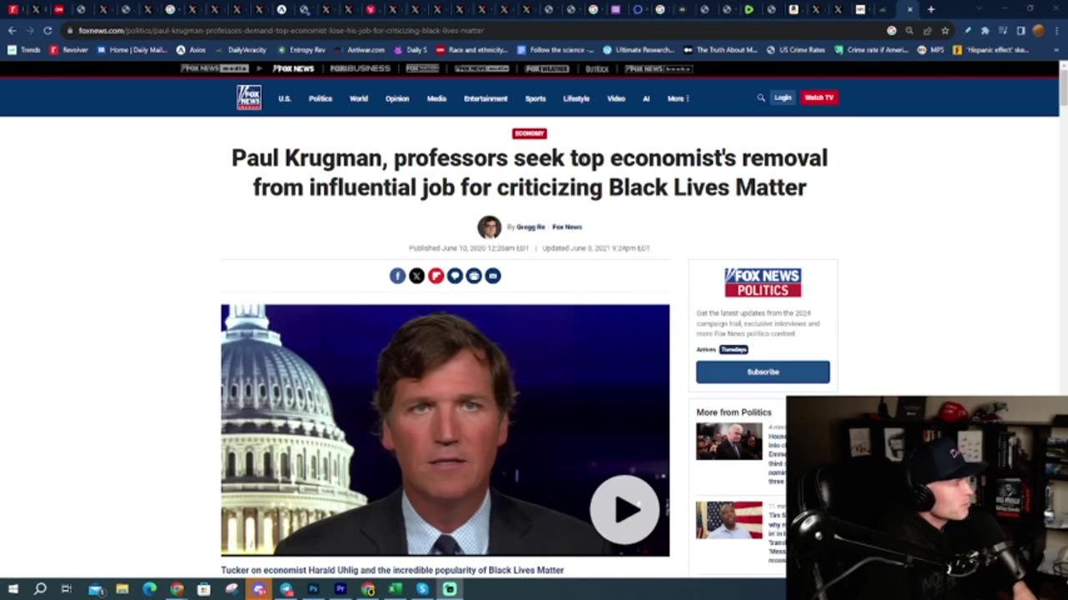
Task: Open a new browser tab
Action: (x=931, y=9)
